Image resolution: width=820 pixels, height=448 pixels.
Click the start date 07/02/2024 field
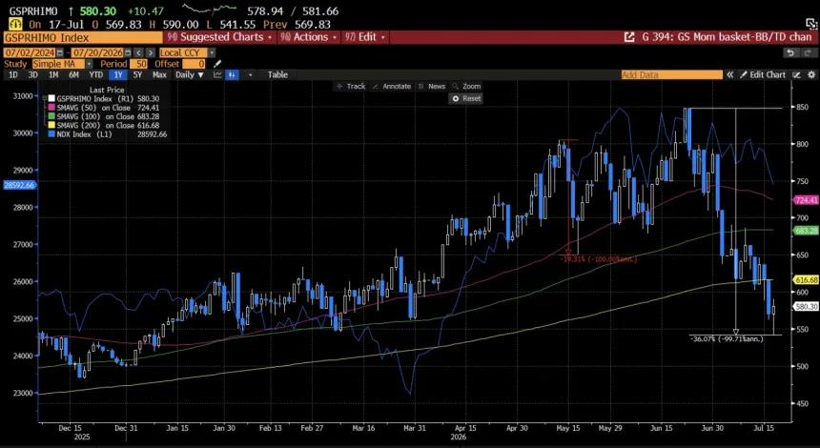coord(30,52)
